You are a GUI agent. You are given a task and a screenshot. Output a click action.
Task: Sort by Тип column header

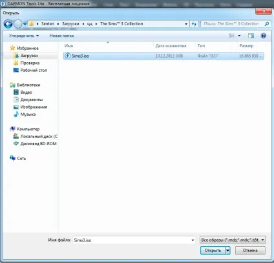[201, 46]
